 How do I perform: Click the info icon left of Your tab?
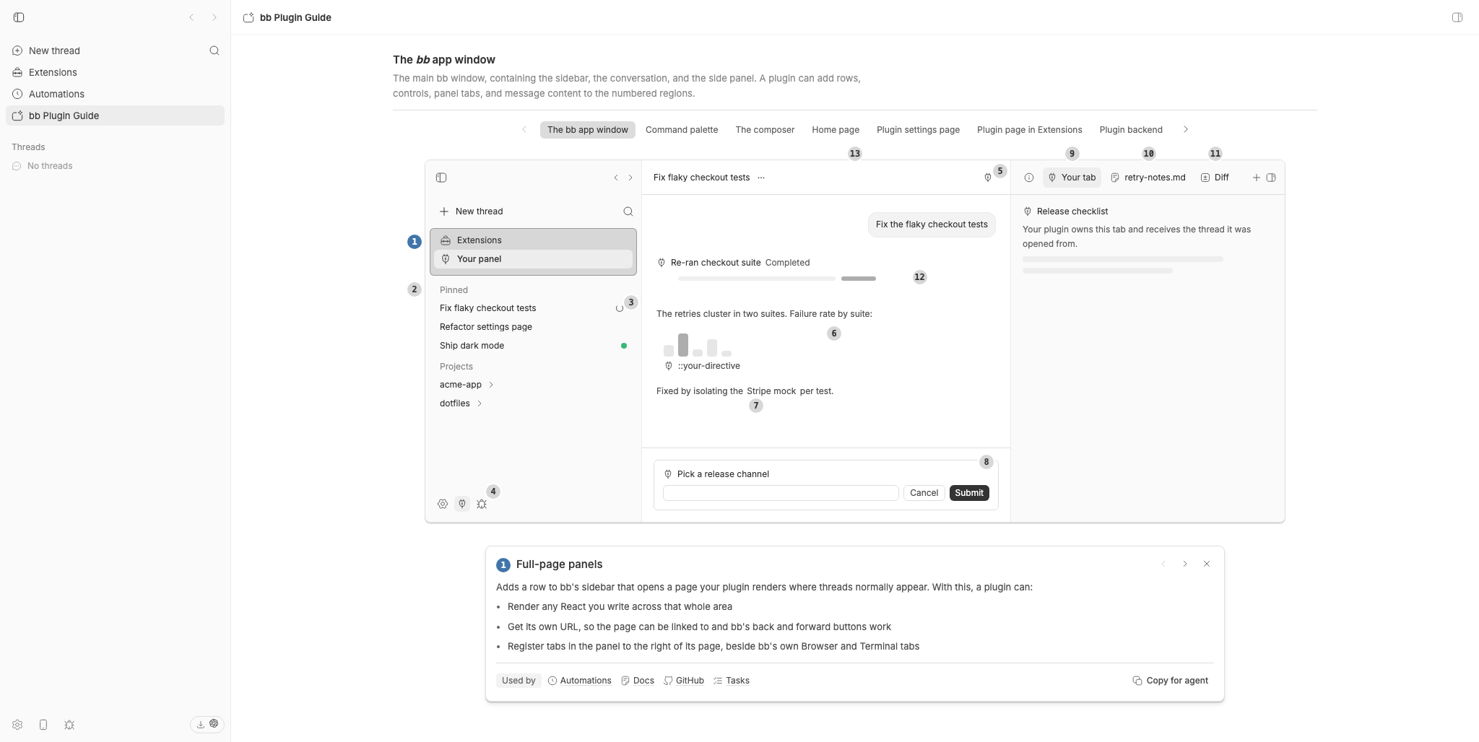tap(1029, 178)
